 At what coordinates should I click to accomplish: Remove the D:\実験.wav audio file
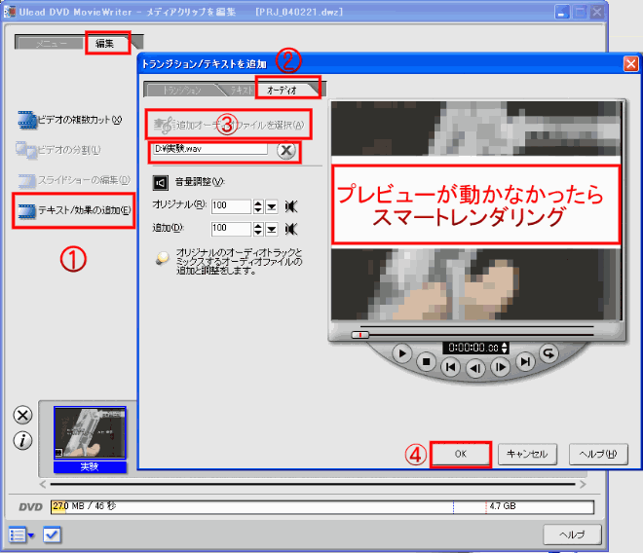click(285, 150)
